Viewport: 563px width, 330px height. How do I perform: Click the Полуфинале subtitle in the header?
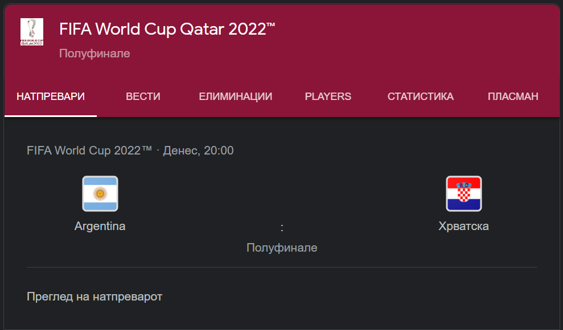coord(94,53)
